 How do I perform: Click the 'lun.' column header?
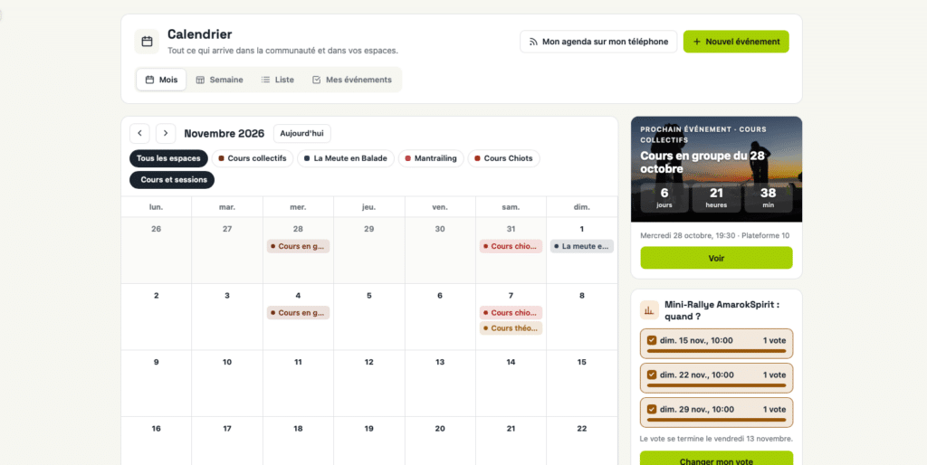[x=156, y=207]
